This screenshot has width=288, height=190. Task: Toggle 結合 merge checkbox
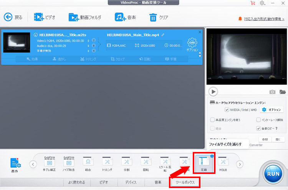click(x=212, y=128)
